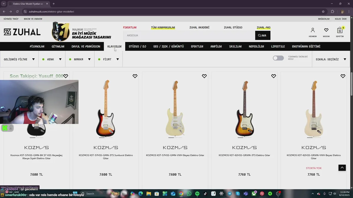Open the TÜM KAMPANYALAR link
This screenshot has width=353, height=198.
[x=163, y=28]
